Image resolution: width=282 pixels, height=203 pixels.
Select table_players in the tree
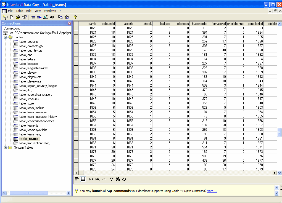[28, 73]
